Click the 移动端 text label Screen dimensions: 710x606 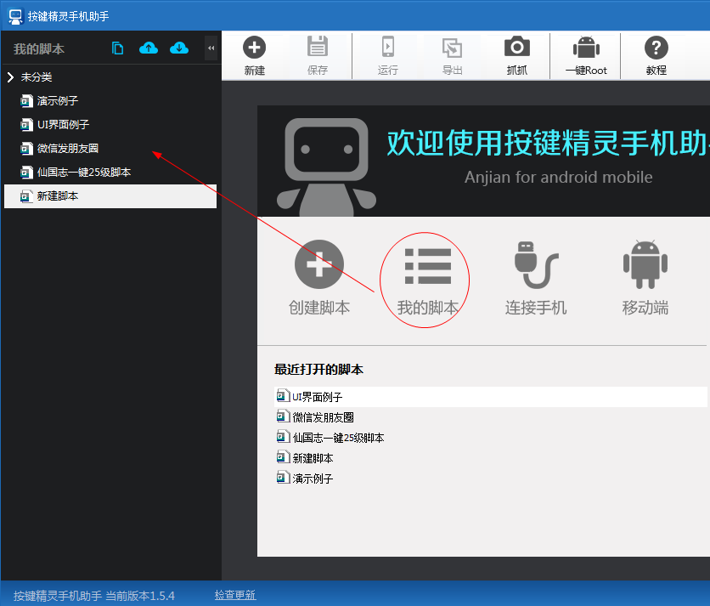tap(645, 308)
